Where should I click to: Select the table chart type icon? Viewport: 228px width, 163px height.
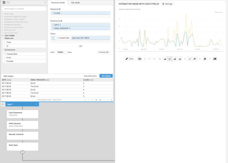tap(140, 59)
